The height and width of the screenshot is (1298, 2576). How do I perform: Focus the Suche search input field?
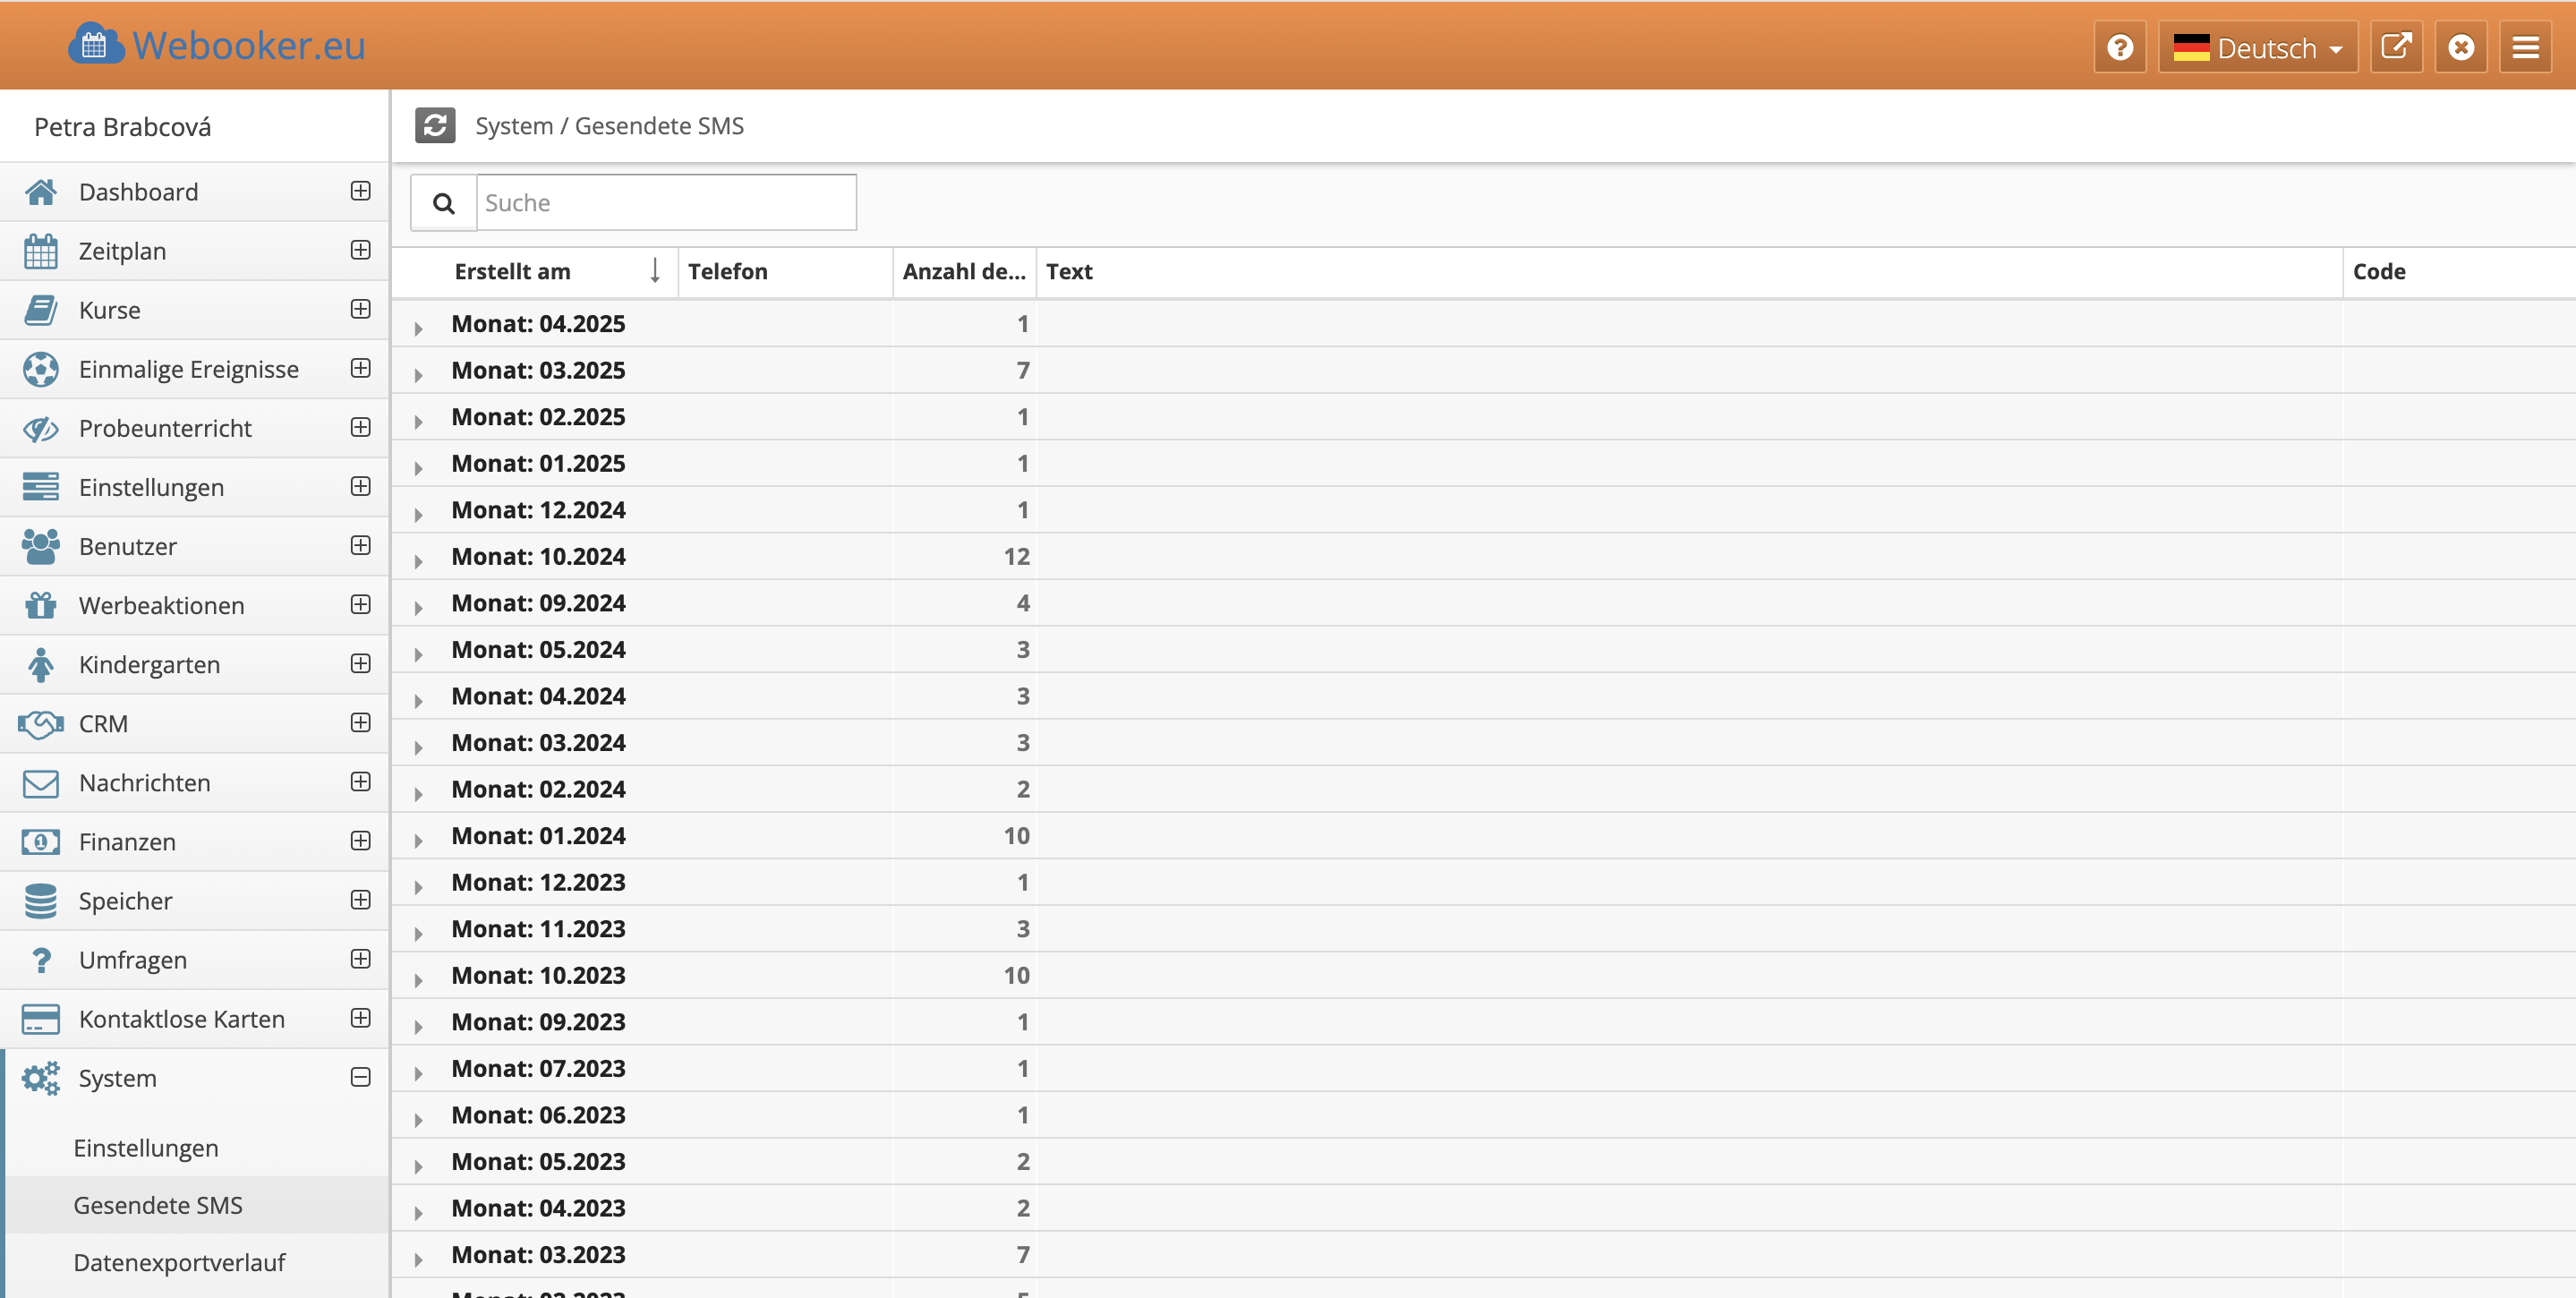pos(665,203)
